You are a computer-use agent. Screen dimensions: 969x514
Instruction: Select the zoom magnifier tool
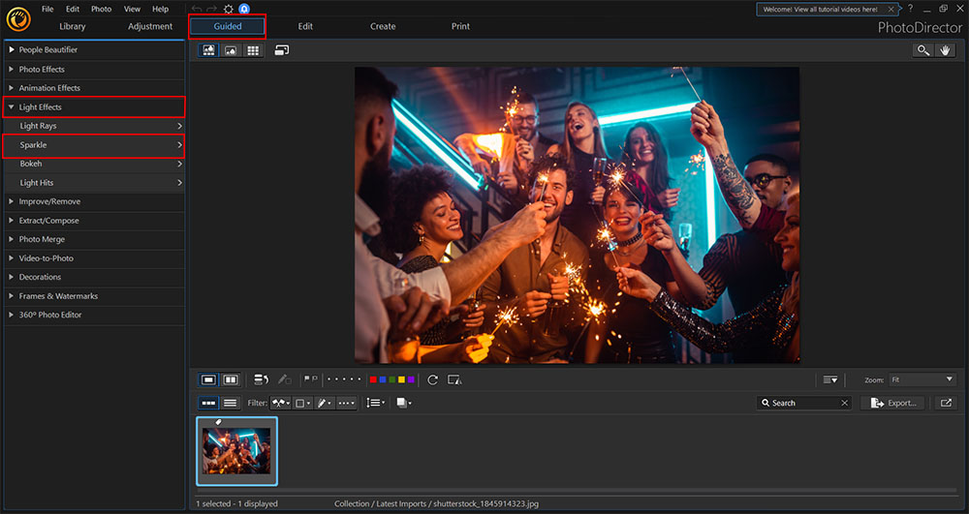(922, 50)
